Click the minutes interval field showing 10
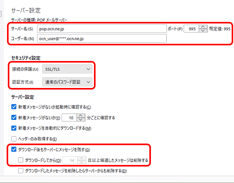 click(x=69, y=117)
